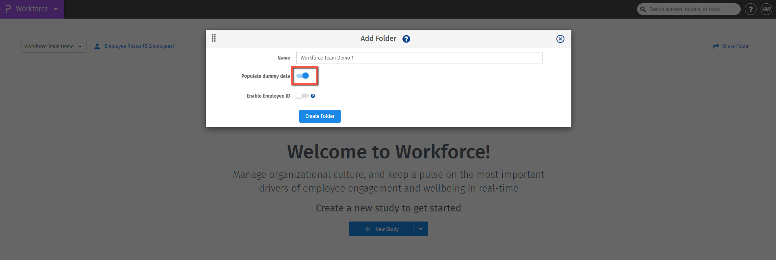Open the Employee Roster (8 Employees) link
Screen dimensions: 776x260
tap(139, 46)
